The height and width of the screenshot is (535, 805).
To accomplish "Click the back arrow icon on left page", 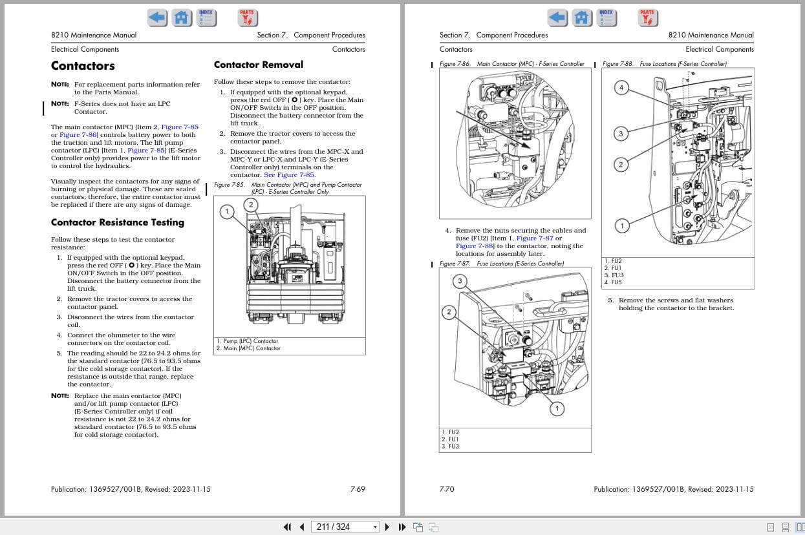I will pos(157,17).
